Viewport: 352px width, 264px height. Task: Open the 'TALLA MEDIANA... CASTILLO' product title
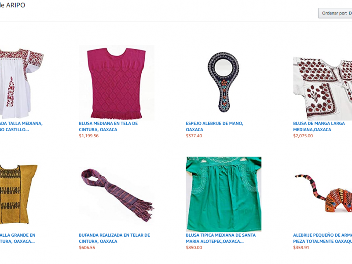point(21,126)
